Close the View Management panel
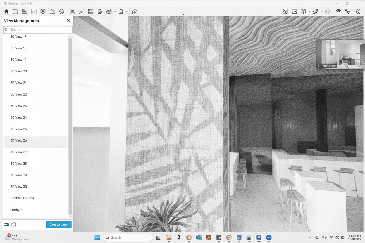The height and width of the screenshot is (243, 365). coord(68,21)
